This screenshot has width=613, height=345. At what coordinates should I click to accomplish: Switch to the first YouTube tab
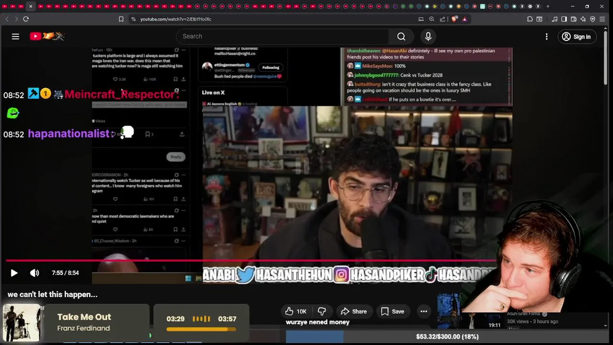click(5, 6)
